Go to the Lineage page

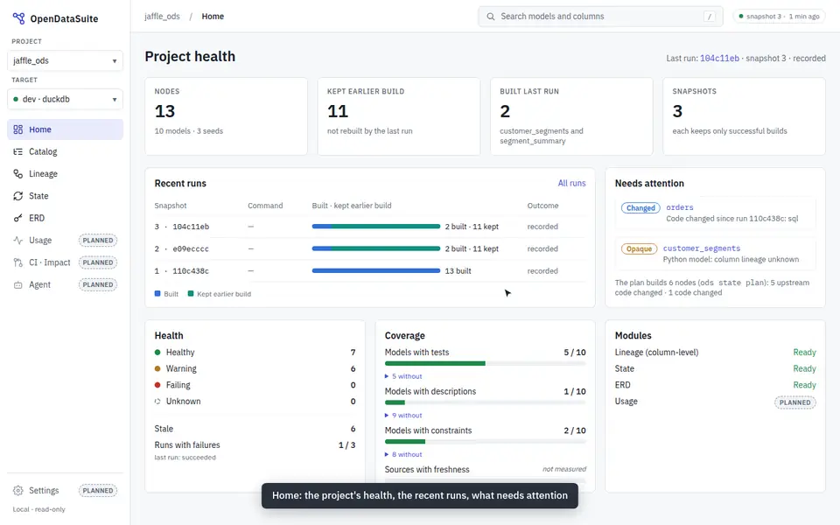65,173
